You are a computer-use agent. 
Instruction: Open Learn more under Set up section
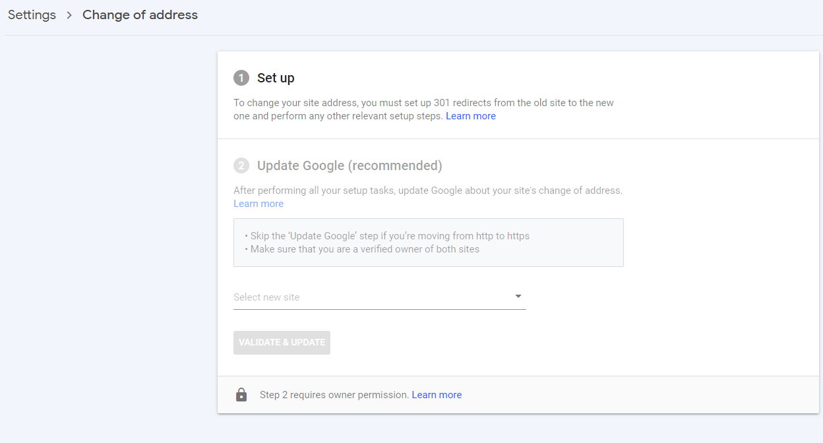(x=471, y=115)
